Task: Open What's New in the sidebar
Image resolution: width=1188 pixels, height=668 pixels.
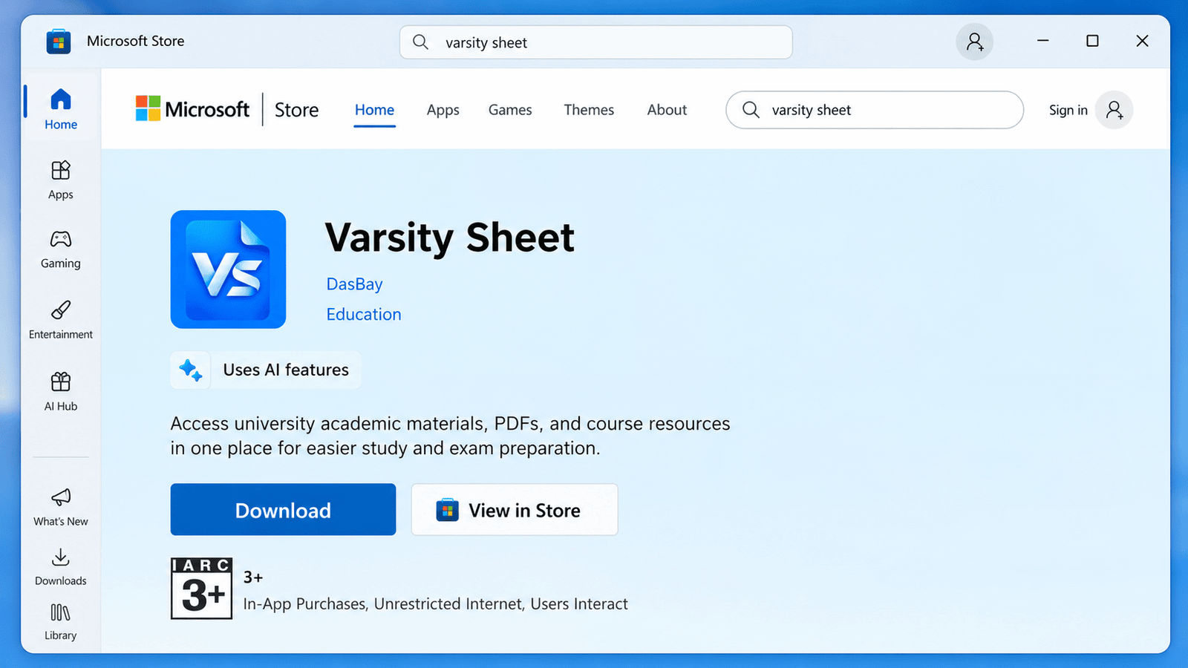Action: pyautogui.click(x=61, y=507)
